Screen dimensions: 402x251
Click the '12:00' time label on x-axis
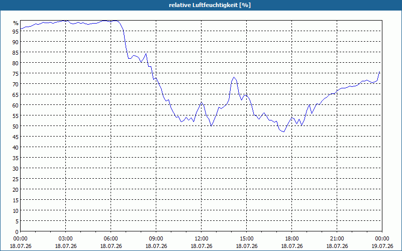(202, 238)
